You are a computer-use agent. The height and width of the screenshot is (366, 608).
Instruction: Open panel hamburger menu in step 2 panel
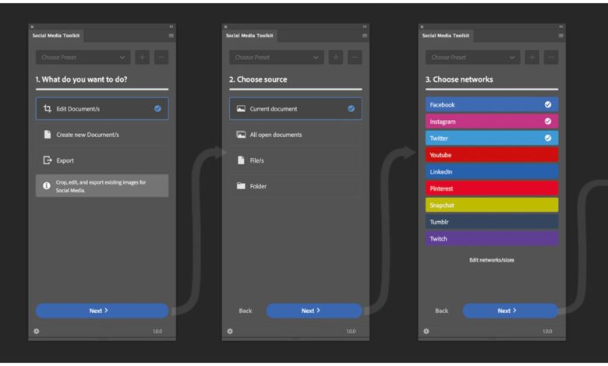tap(365, 36)
